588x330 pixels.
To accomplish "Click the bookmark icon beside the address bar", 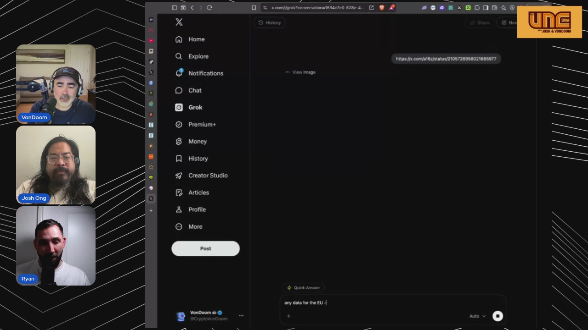I will [254, 8].
